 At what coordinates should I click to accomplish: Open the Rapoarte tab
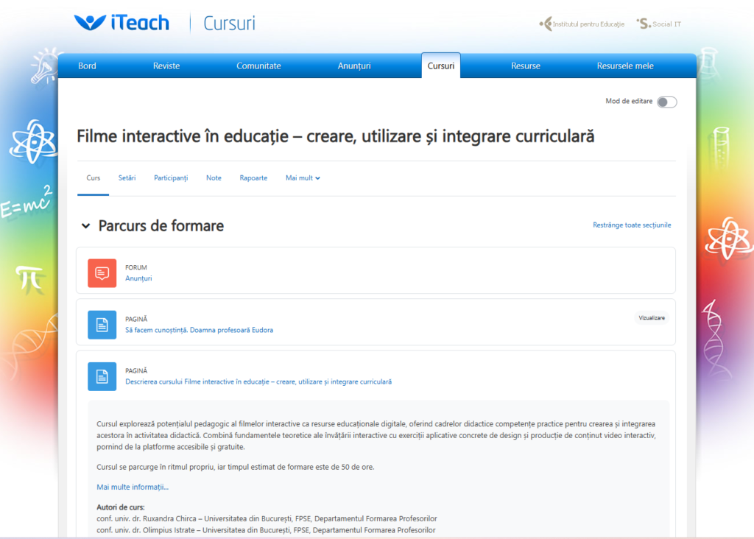click(253, 178)
